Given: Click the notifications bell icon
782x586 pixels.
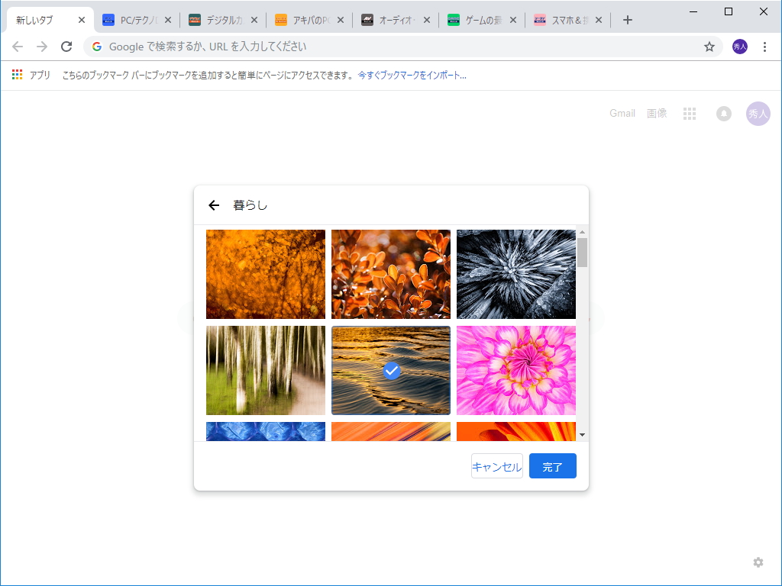Looking at the screenshot, I should click(x=723, y=113).
